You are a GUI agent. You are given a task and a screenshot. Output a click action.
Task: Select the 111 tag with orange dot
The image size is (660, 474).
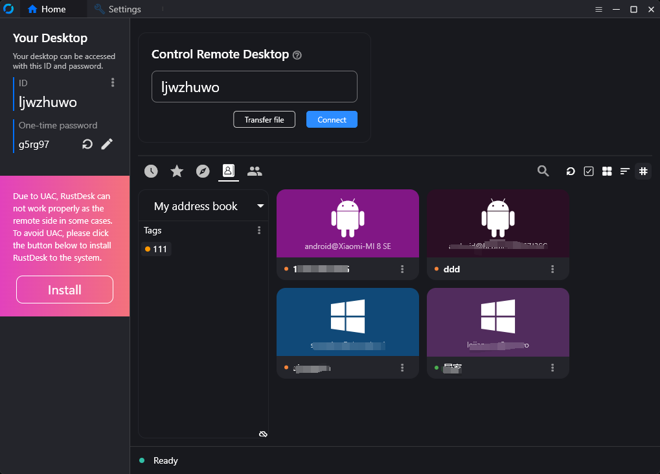click(x=156, y=249)
